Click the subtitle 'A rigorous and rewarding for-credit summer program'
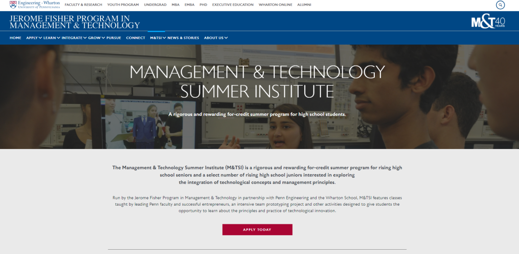Screen dimensions: 519x254 tap(257, 114)
